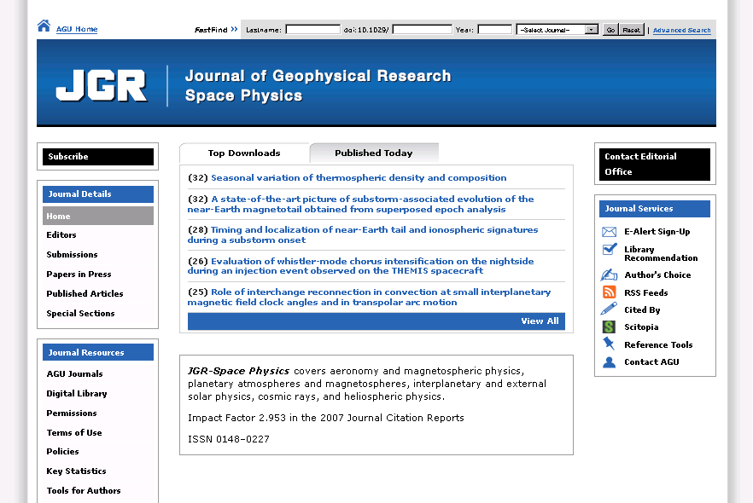Open Key Statistics
Viewport: 753px width, 503px height.
tap(76, 471)
